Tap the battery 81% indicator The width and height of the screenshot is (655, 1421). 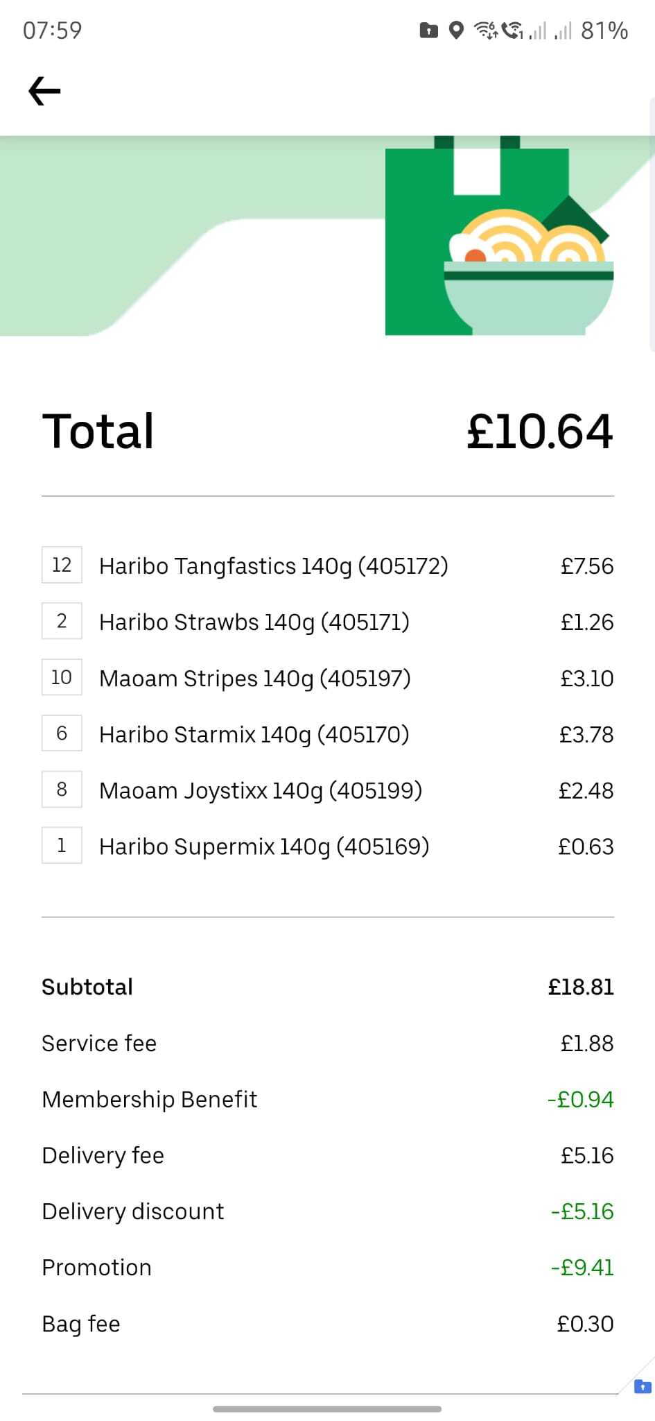(x=604, y=31)
